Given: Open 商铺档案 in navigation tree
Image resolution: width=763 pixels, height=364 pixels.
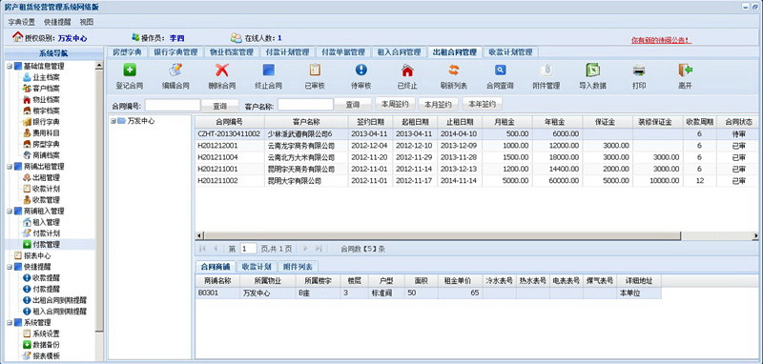Looking at the screenshot, I should pos(46,155).
